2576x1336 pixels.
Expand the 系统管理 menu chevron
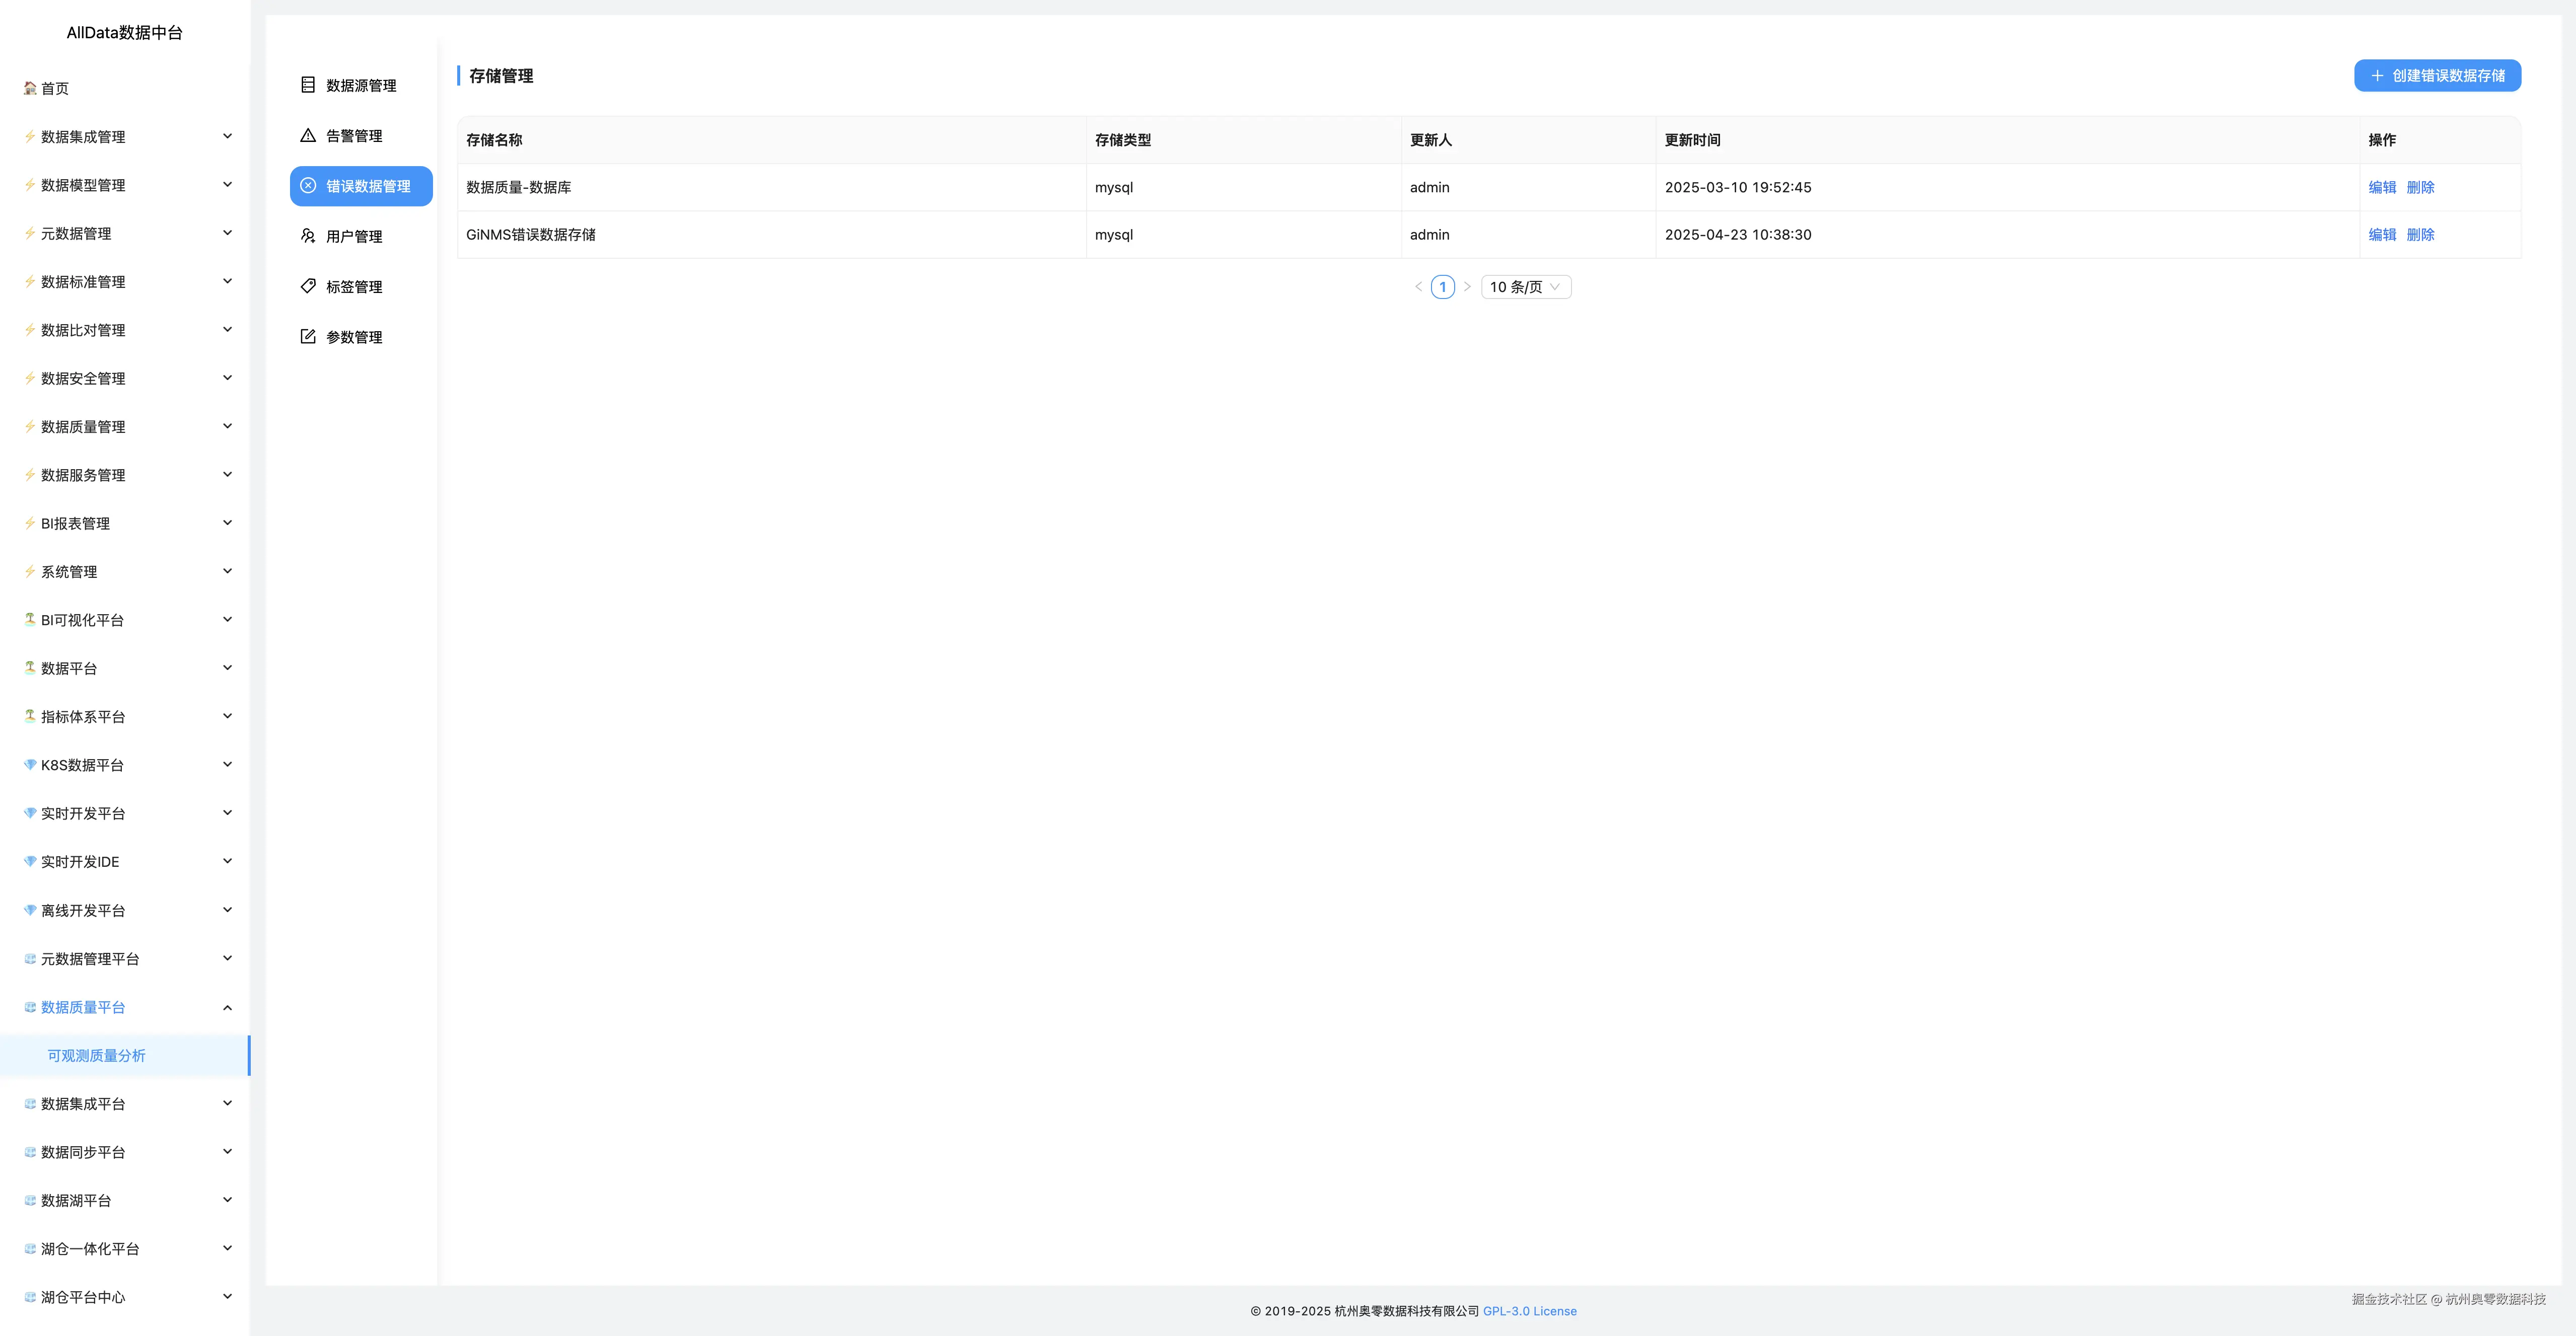(x=227, y=571)
